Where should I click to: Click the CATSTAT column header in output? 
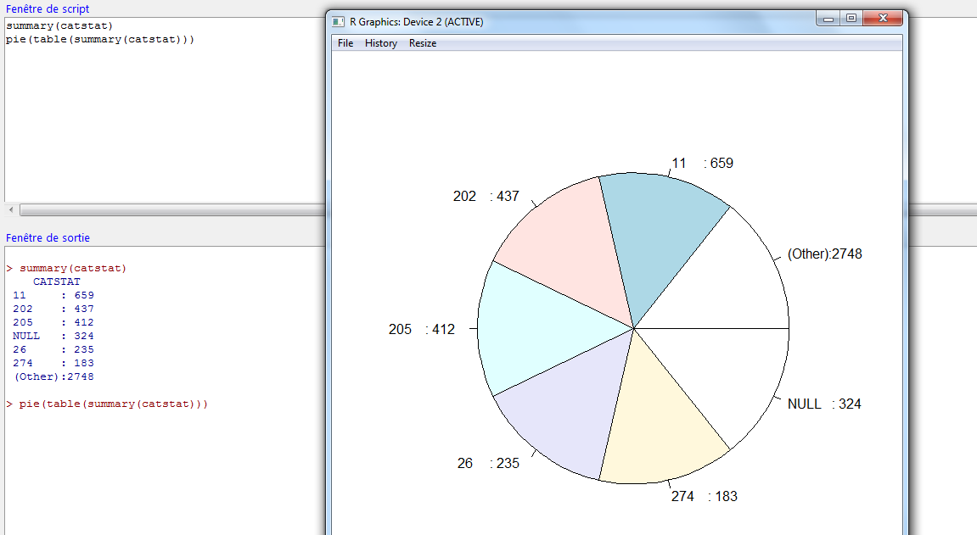coord(57,281)
